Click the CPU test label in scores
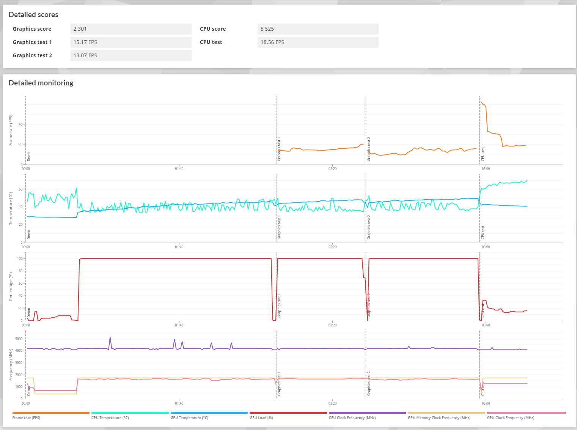This screenshot has width=577, height=430. pyautogui.click(x=211, y=42)
